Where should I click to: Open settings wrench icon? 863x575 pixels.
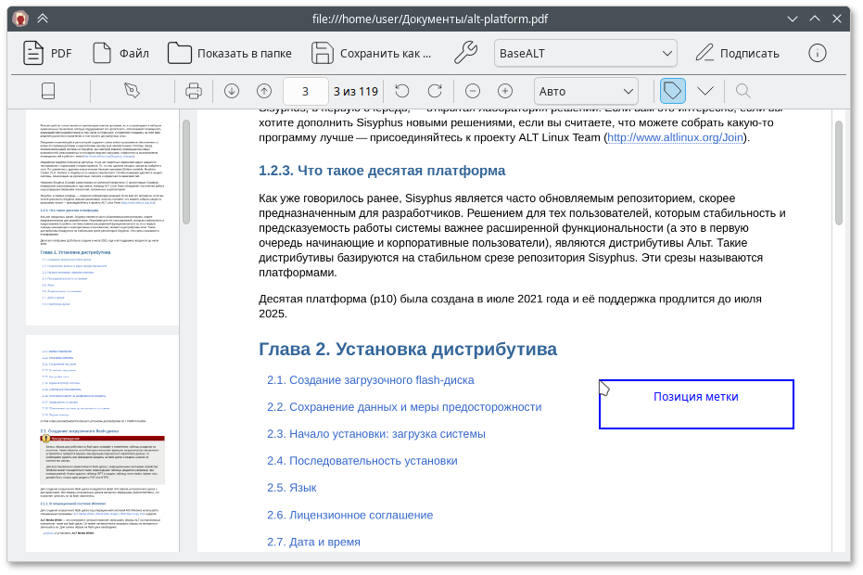[466, 53]
